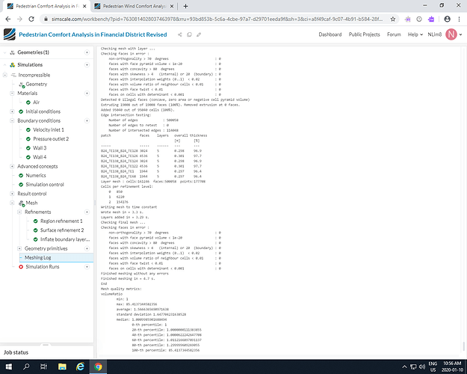Select Pressure outlet 2 boundary condition
This screenshot has width=467, height=374.
(x=51, y=139)
